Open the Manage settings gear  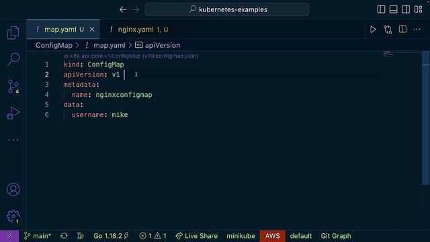point(13,216)
